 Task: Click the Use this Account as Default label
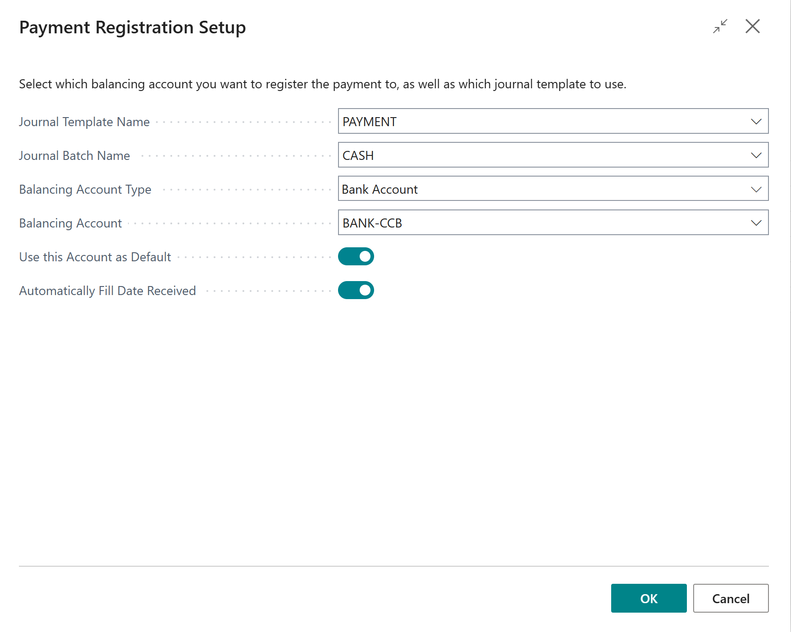(95, 257)
